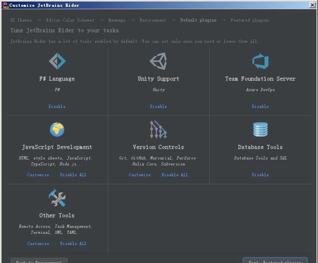The image size is (318, 263).
Task: Click the Rider app icon in title bar
Action: pos(5,5)
